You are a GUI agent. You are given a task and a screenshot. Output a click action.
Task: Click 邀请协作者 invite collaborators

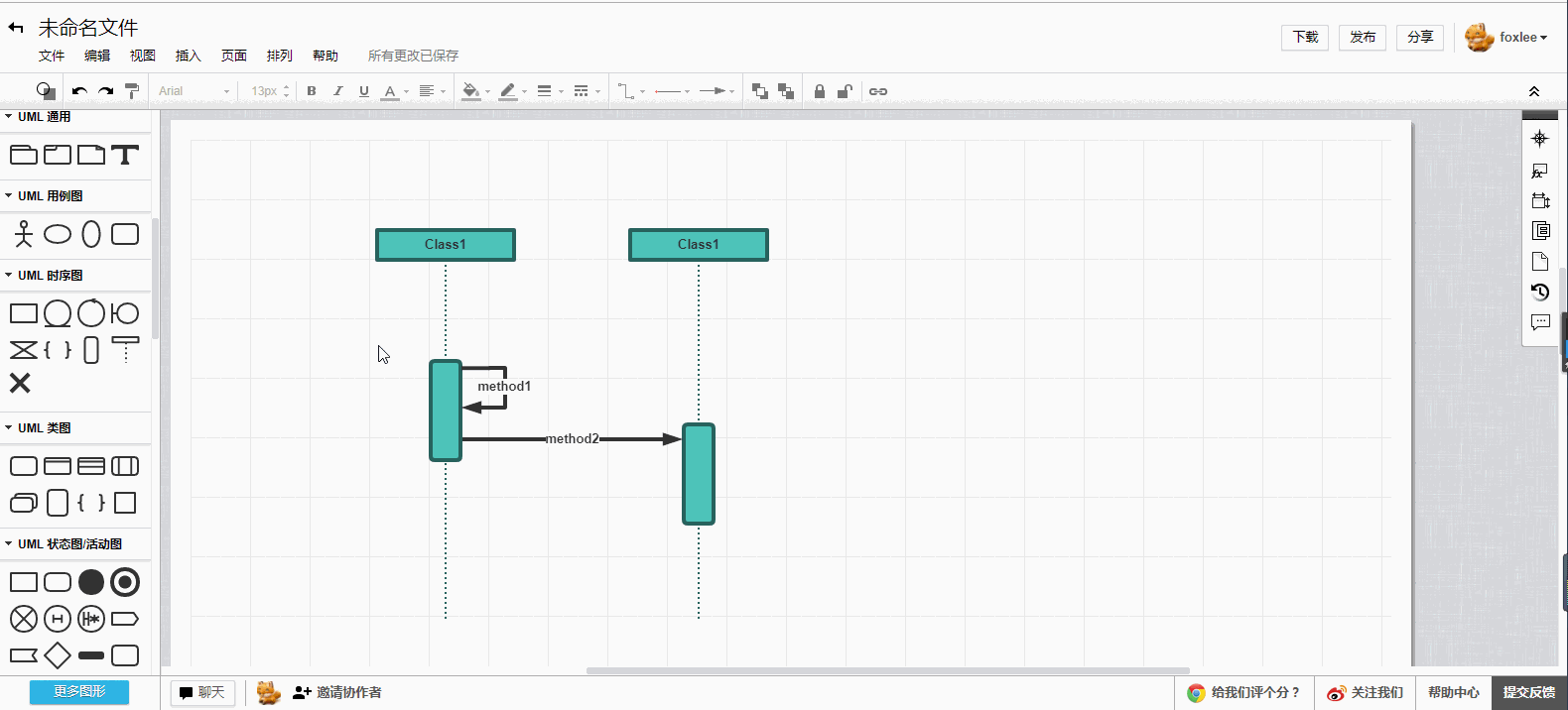pyautogui.click(x=337, y=692)
